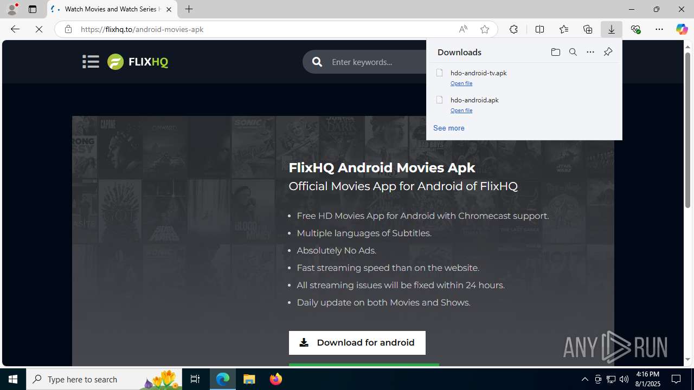Open the FlixHQ hamburger menu

click(91, 62)
